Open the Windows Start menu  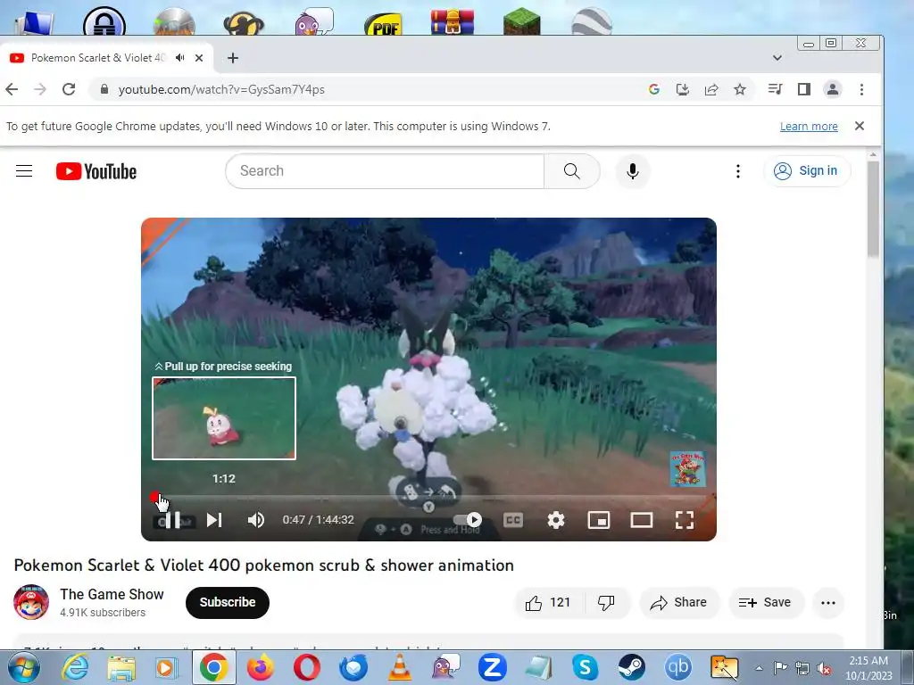[x=24, y=667]
